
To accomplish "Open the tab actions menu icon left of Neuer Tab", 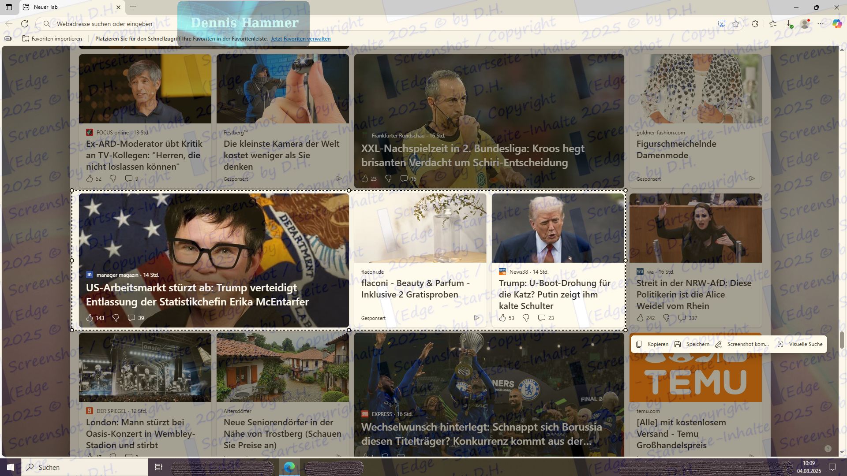I will pyautogui.click(x=8, y=7).
